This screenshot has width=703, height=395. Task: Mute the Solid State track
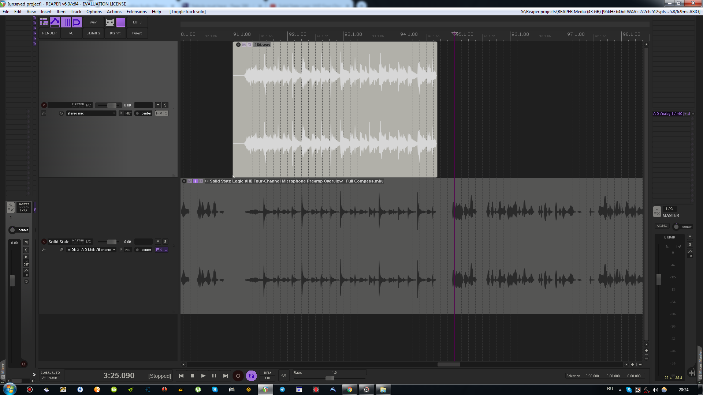coord(158,242)
